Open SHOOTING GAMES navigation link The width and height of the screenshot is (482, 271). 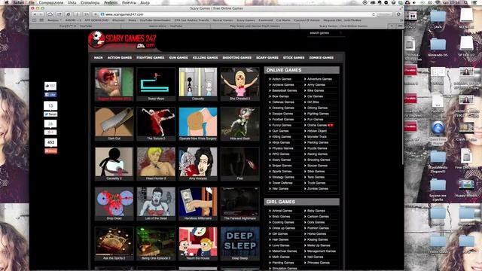pos(237,58)
